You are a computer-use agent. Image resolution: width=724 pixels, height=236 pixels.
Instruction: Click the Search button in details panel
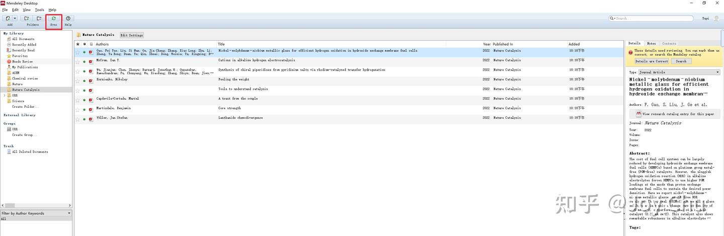681,61
